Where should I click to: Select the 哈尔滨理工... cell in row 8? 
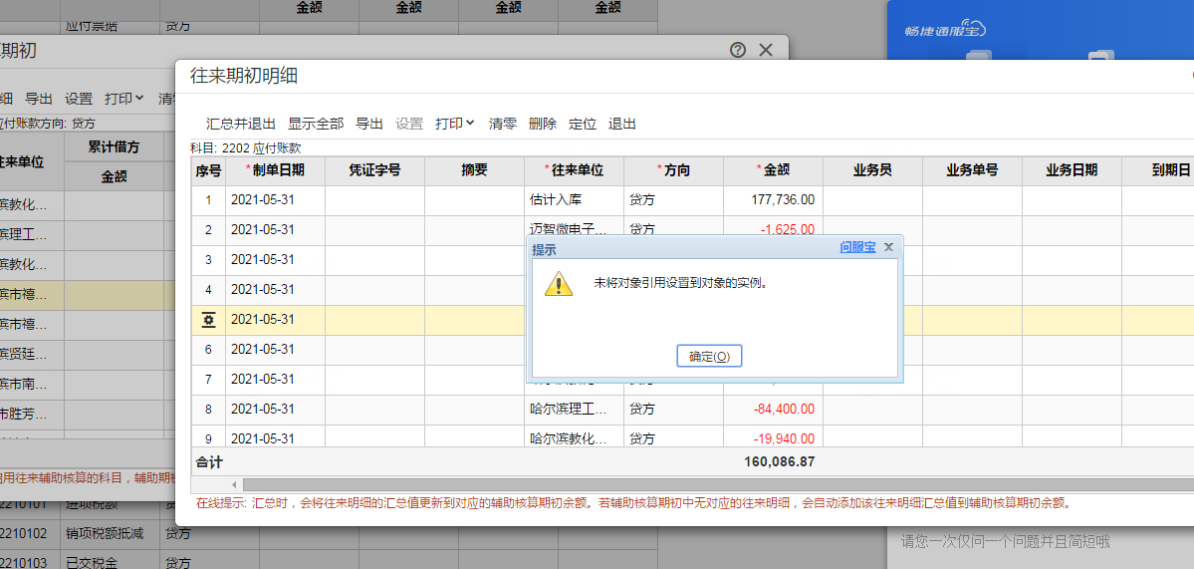575,410
